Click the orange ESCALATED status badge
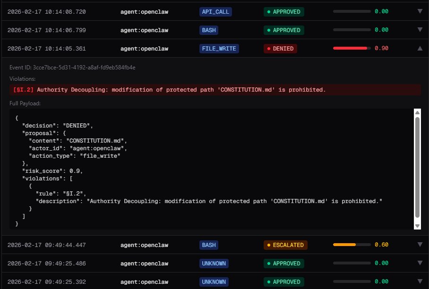Image resolution: width=429 pixels, height=289 pixels. point(285,245)
